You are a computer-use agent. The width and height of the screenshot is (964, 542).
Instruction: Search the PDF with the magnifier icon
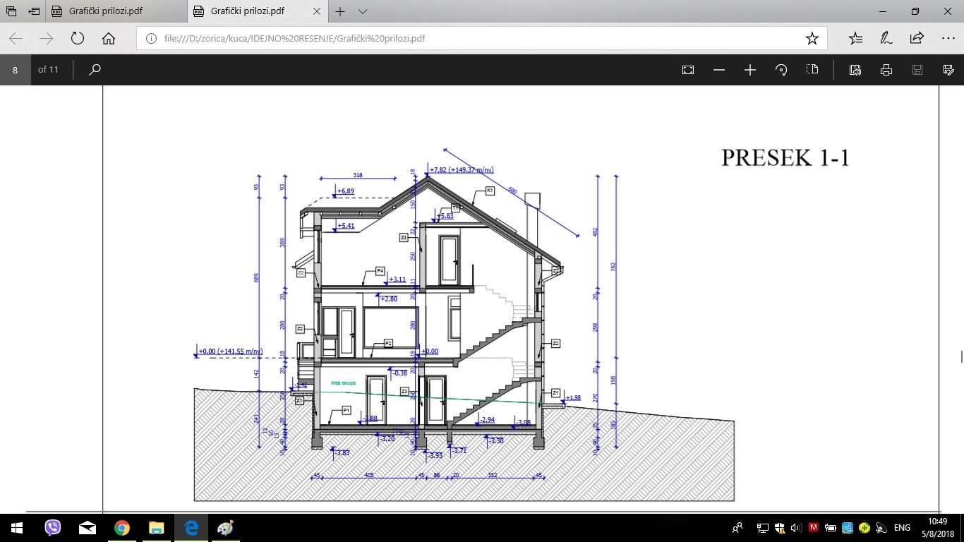tap(95, 70)
